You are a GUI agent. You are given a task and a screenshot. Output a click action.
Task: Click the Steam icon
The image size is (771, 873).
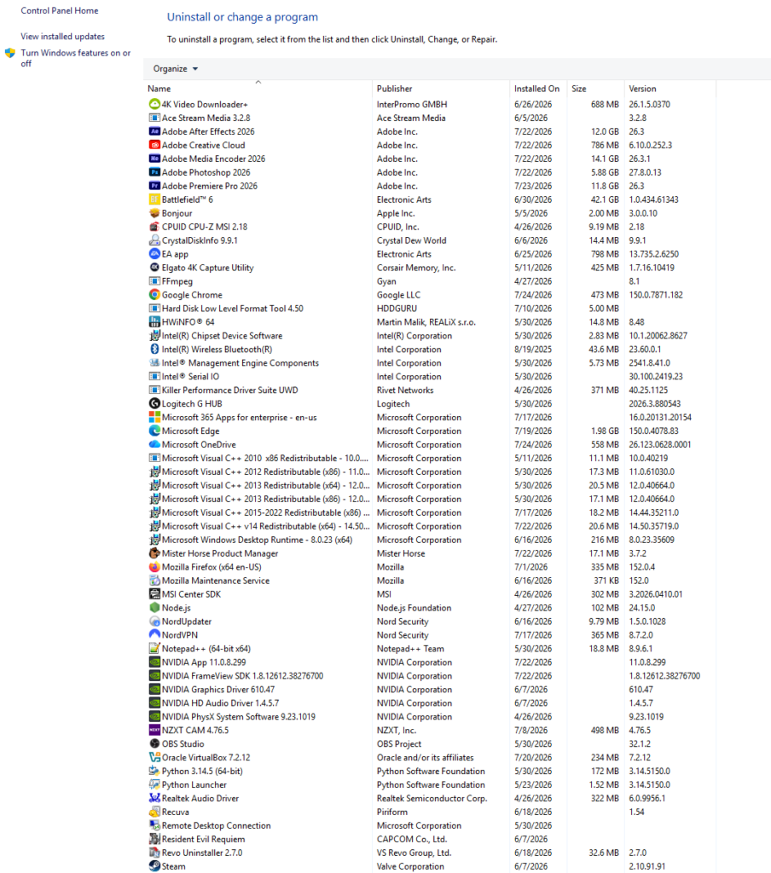click(154, 866)
